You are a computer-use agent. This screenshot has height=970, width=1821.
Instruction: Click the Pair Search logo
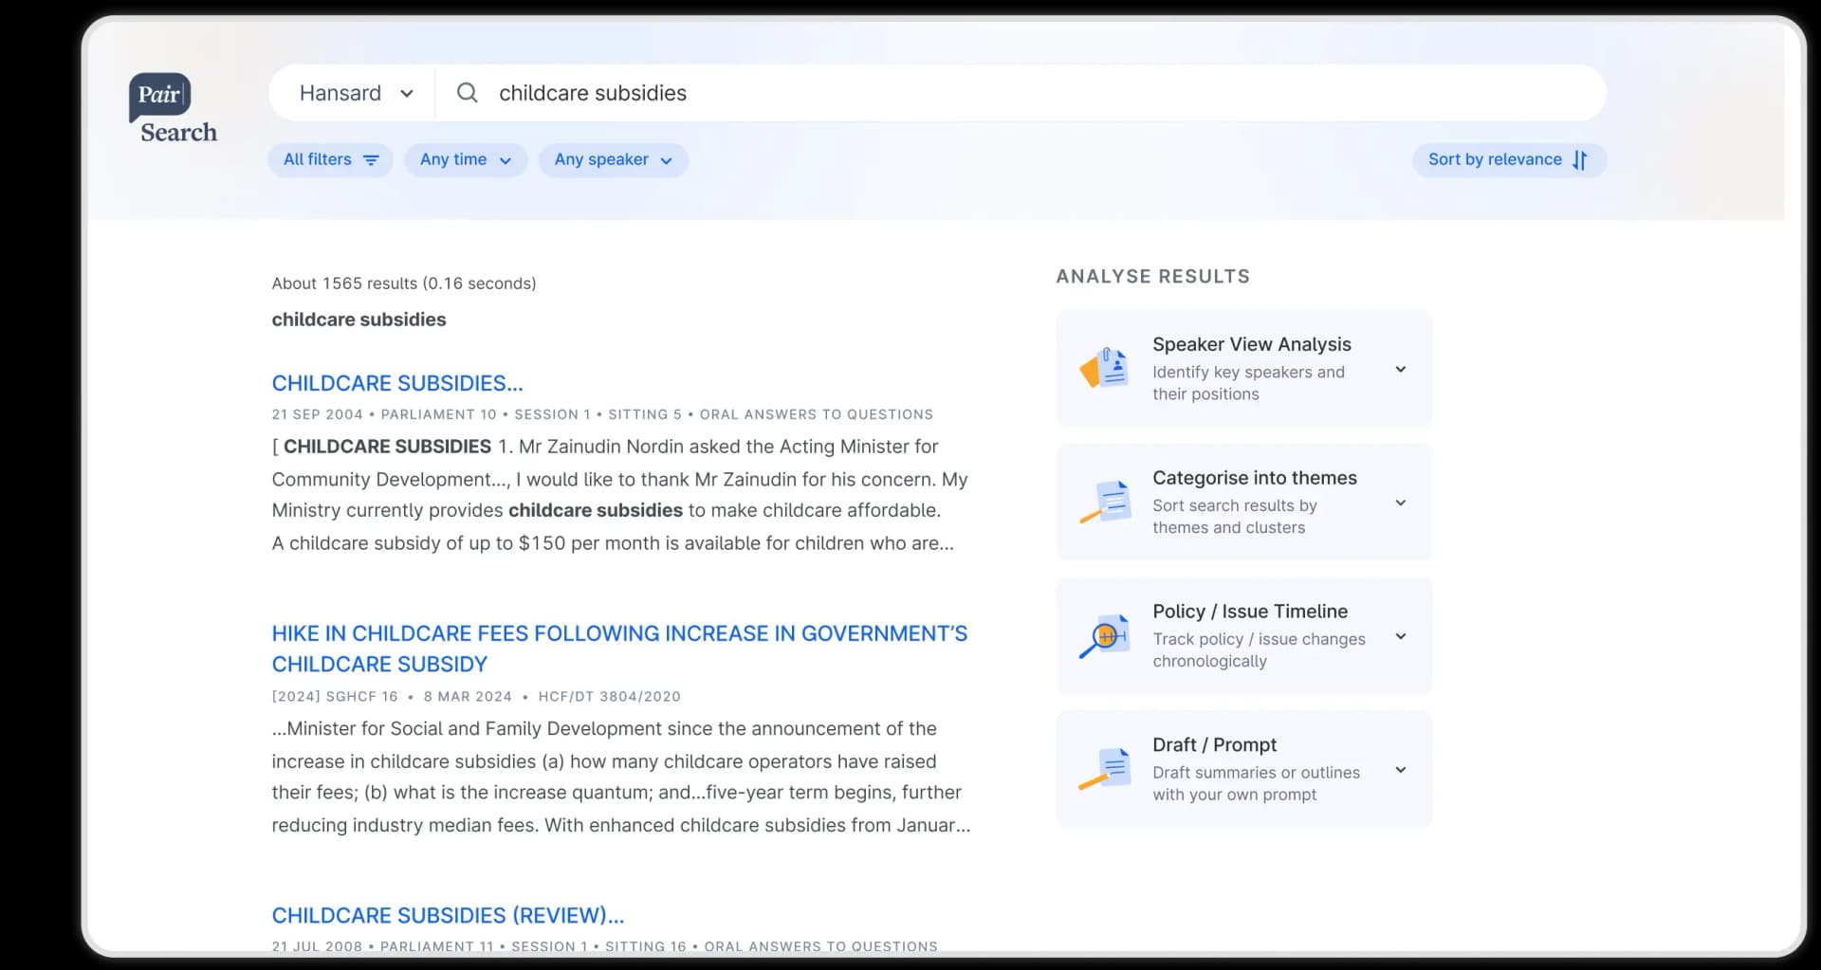174,106
